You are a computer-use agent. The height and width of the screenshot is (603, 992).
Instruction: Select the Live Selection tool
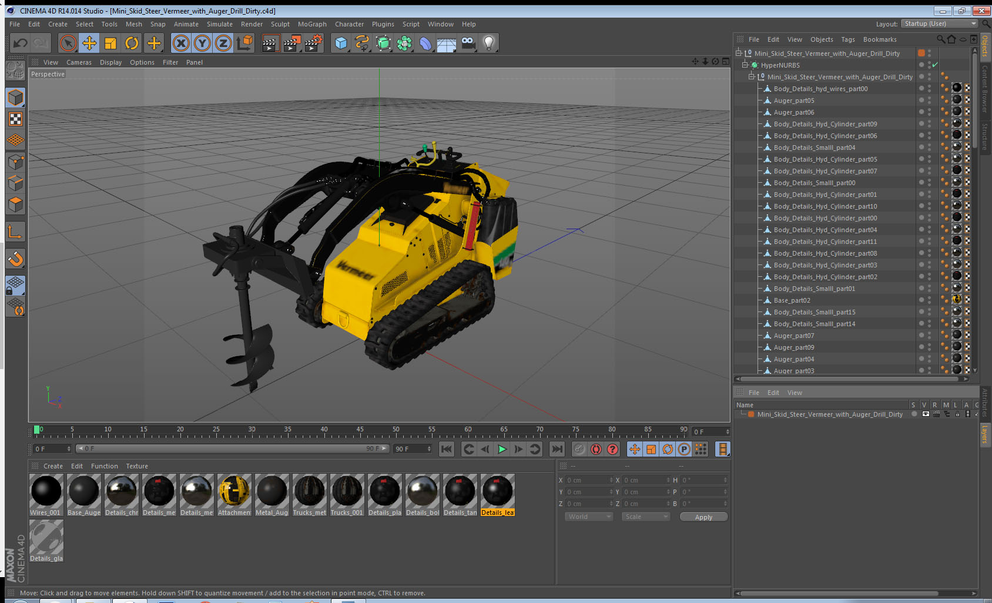point(68,43)
